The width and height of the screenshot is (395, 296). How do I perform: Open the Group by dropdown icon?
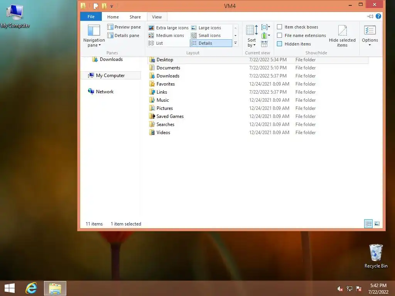[265, 27]
